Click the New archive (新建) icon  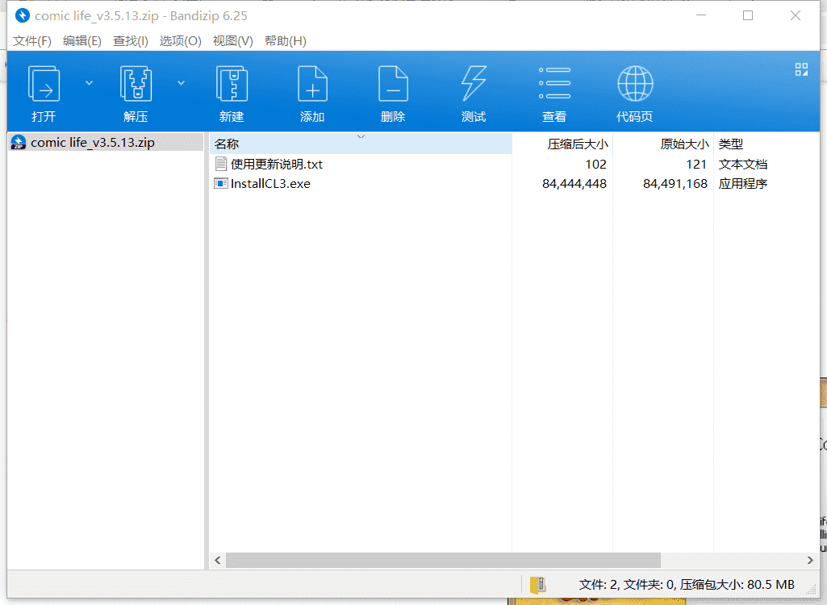[x=232, y=83]
